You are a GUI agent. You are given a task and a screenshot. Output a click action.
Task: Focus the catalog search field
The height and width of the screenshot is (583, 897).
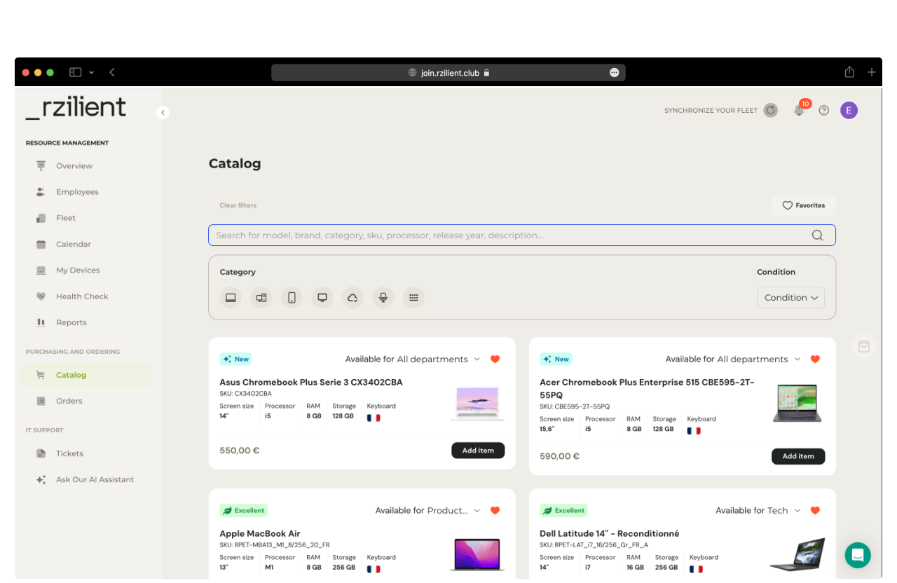[x=521, y=235]
